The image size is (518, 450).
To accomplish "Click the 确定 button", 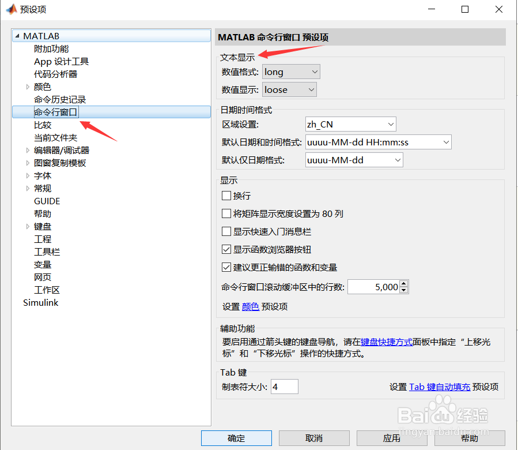I will tap(237, 438).
